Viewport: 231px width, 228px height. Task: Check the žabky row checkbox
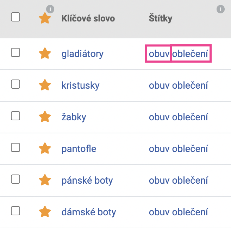[15, 116]
